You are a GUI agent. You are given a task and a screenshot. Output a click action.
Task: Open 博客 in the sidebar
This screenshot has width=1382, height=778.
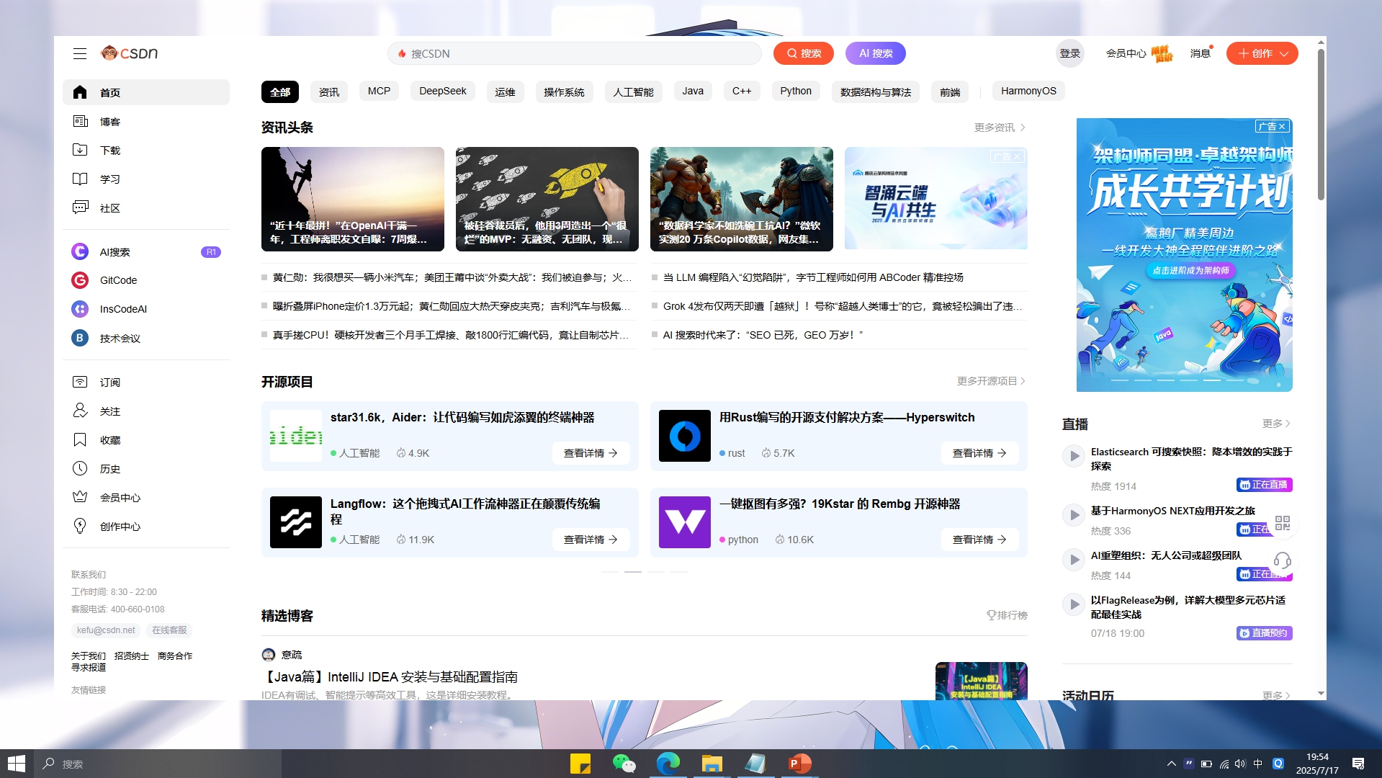146,122
